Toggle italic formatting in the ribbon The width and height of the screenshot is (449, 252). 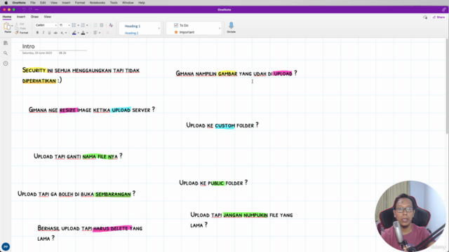[x=43, y=33]
